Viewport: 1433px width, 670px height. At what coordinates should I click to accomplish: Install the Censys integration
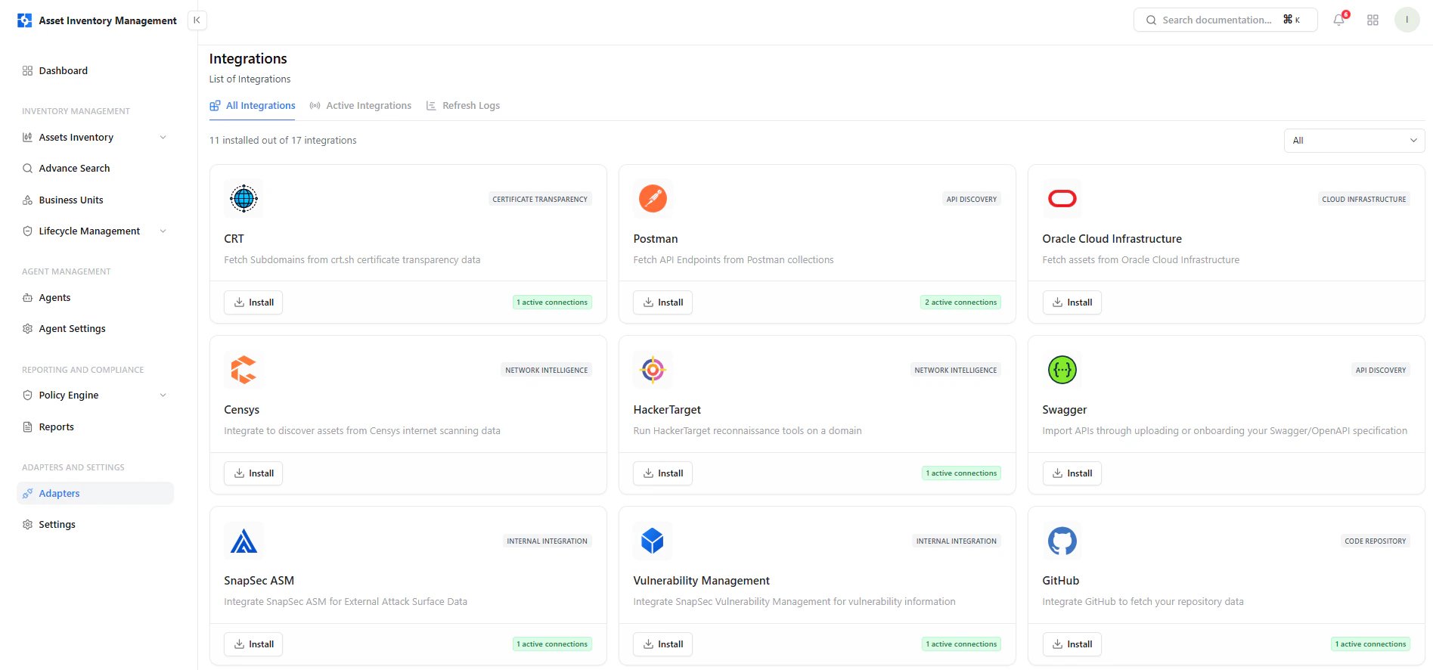click(253, 473)
